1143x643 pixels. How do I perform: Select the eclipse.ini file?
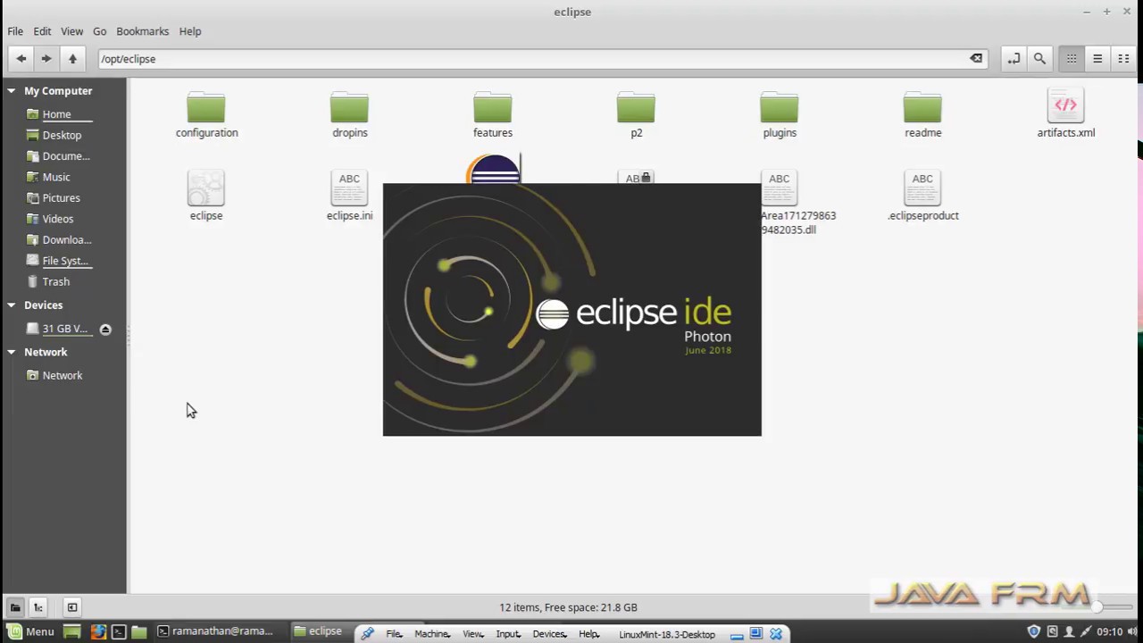[349, 196]
